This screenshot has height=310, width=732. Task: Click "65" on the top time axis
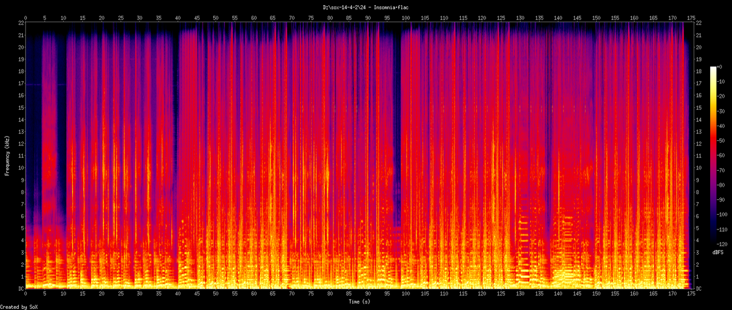click(x=273, y=18)
